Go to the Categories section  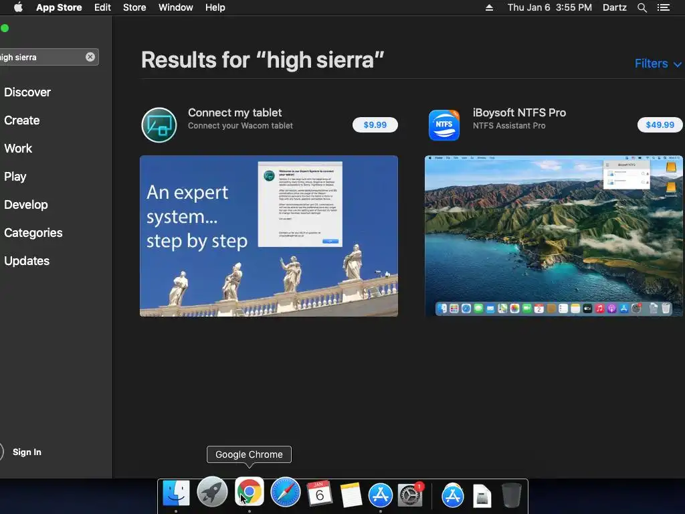[33, 232]
